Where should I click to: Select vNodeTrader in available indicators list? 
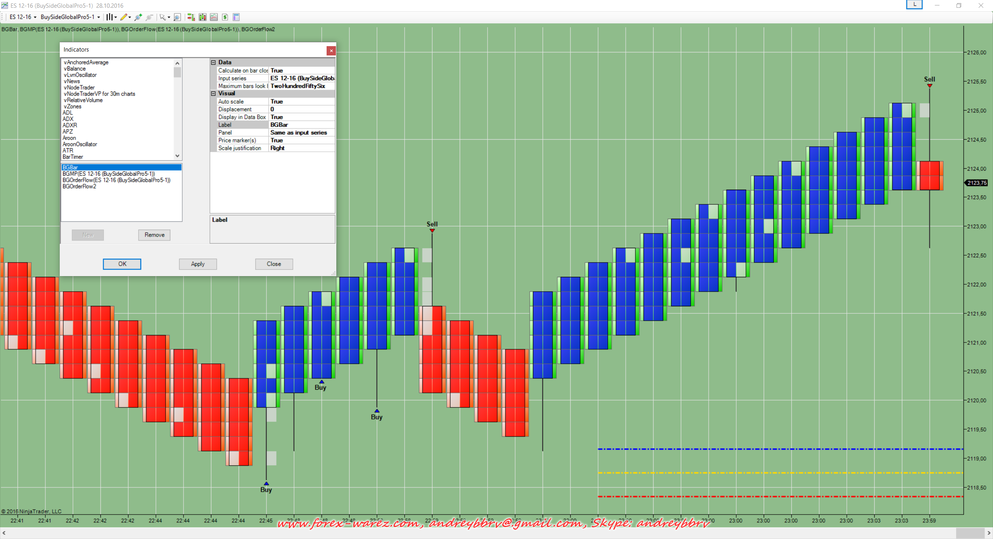(x=79, y=88)
